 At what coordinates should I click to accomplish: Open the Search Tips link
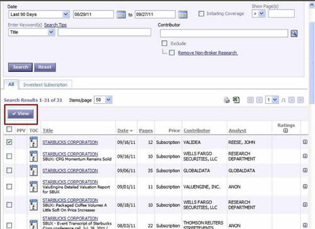point(55,25)
